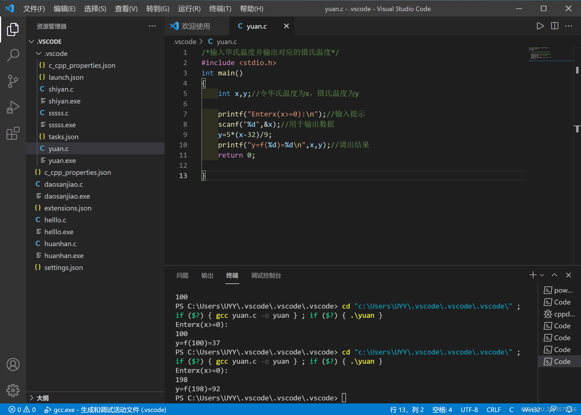Screen dimensions: 581x415
Task: Open the Run and Debug view
Action: [13, 107]
